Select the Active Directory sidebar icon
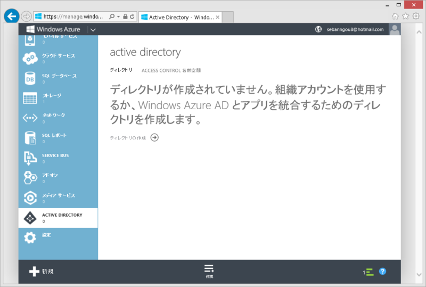The height and width of the screenshot is (287, 426). click(30, 218)
